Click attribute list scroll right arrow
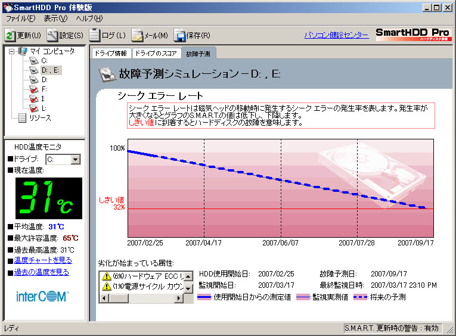456x336 pixels. tap(179, 298)
